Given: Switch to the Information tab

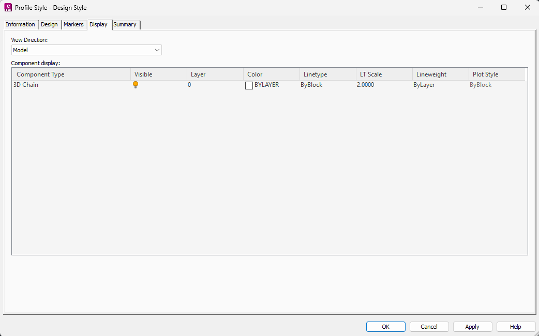Looking at the screenshot, I should [20, 24].
